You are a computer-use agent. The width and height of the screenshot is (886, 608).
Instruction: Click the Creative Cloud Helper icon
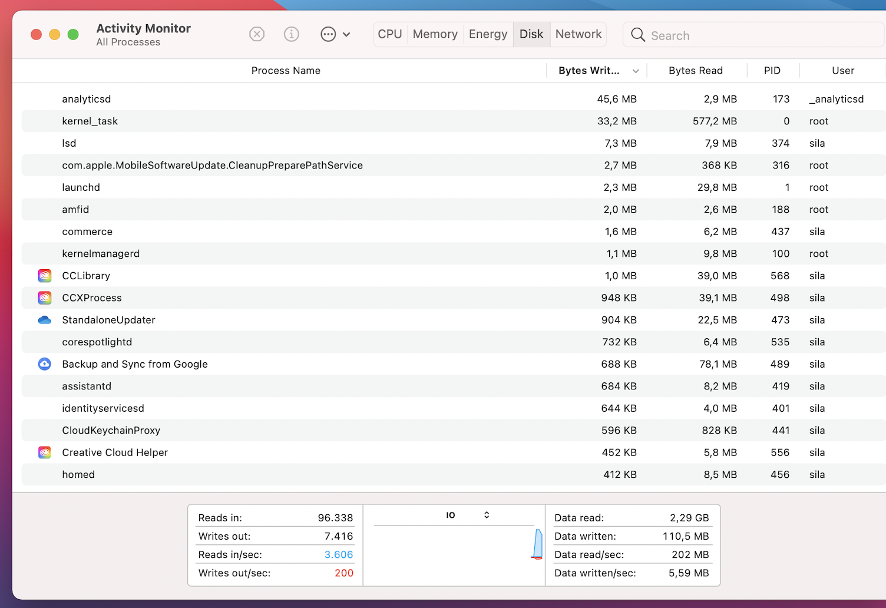[45, 452]
